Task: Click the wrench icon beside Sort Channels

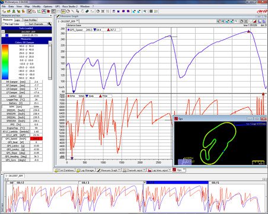Action: point(49,24)
